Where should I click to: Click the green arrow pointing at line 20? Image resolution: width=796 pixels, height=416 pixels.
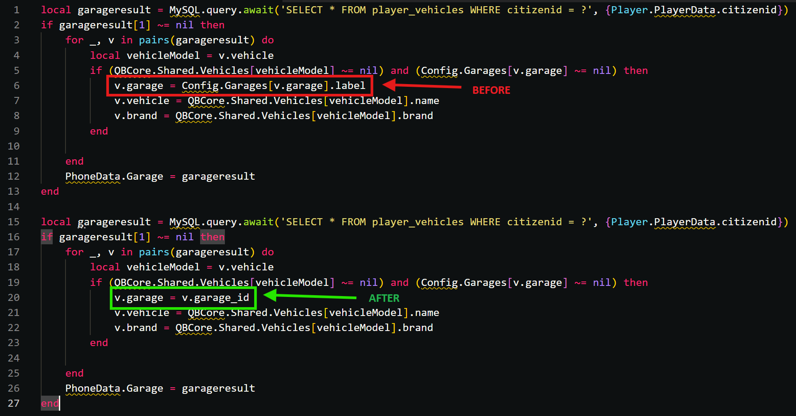pos(310,296)
